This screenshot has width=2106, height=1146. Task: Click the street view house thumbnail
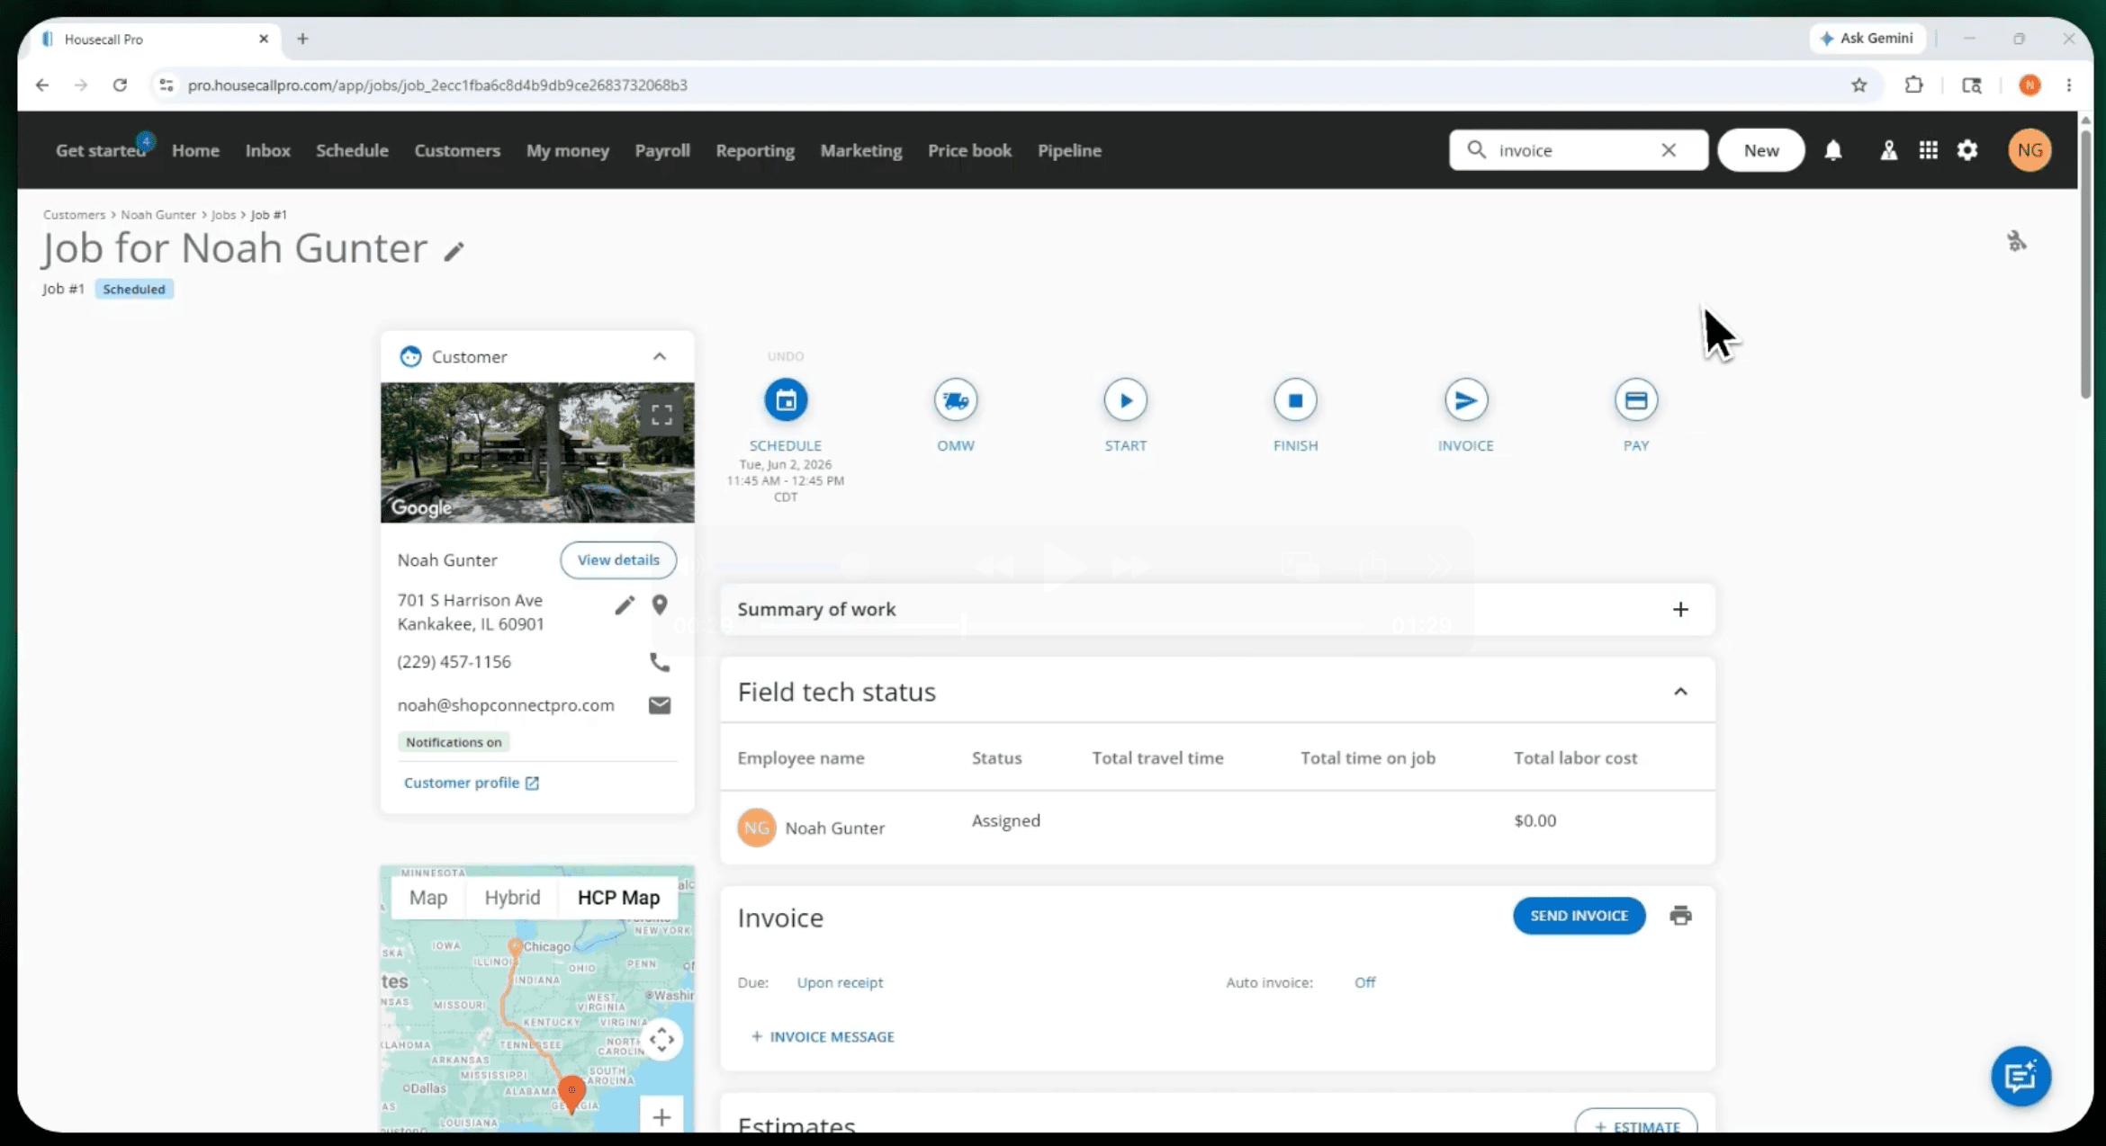point(537,452)
